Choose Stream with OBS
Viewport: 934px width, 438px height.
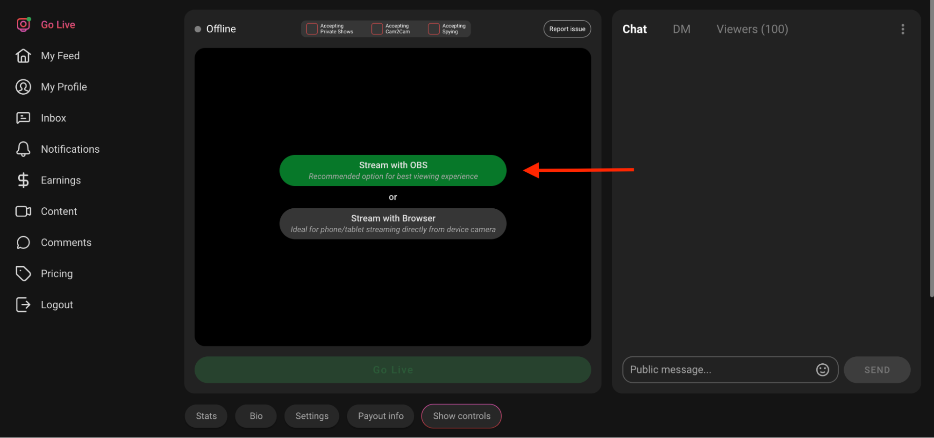point(392,170)
